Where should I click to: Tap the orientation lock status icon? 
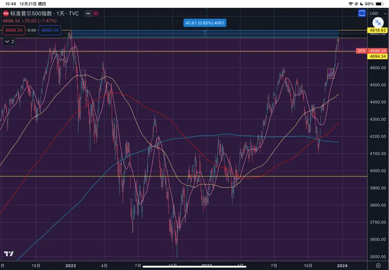(356, 4)
